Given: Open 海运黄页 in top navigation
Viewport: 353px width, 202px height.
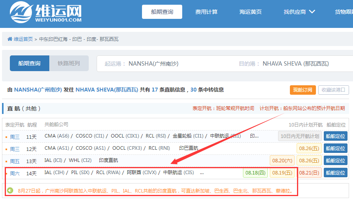Looking at the screenshot, I should coord(250,12).
